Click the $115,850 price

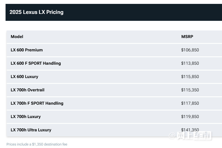click(x=190, y=77)
